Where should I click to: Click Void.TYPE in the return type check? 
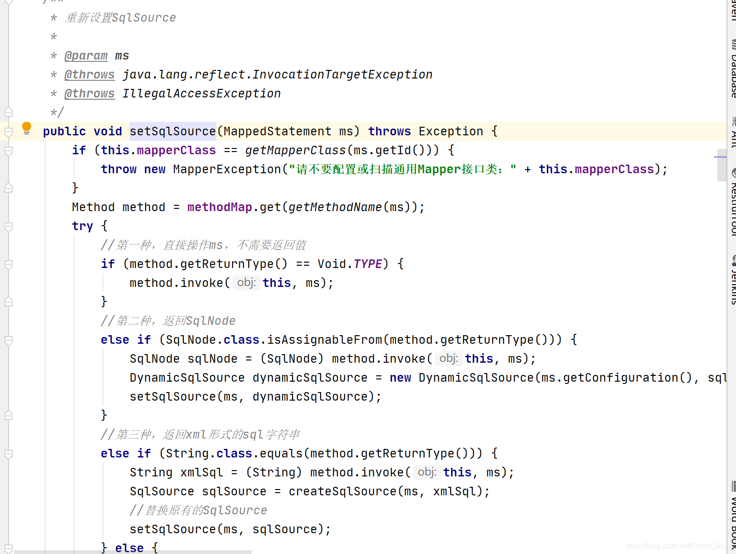[350, 264]
